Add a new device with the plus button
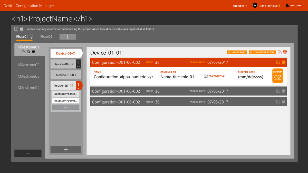This screenshot has height=173, width=308. tap(66, 150)
